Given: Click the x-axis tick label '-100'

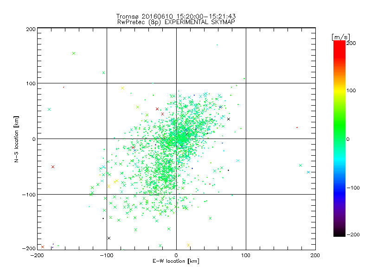Looking at the screenshot, I should (x=107, y=255).
